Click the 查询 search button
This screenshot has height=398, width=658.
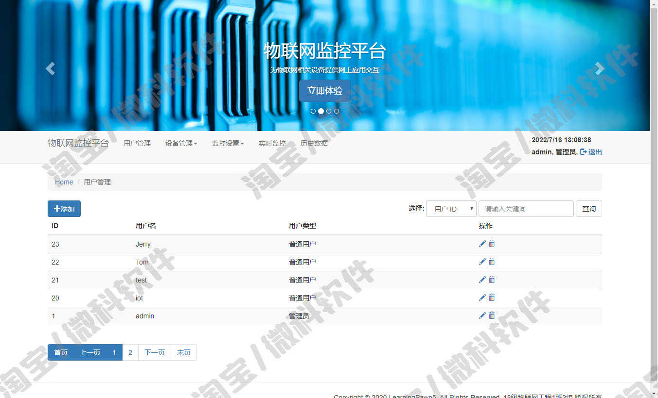coord(589,209)
